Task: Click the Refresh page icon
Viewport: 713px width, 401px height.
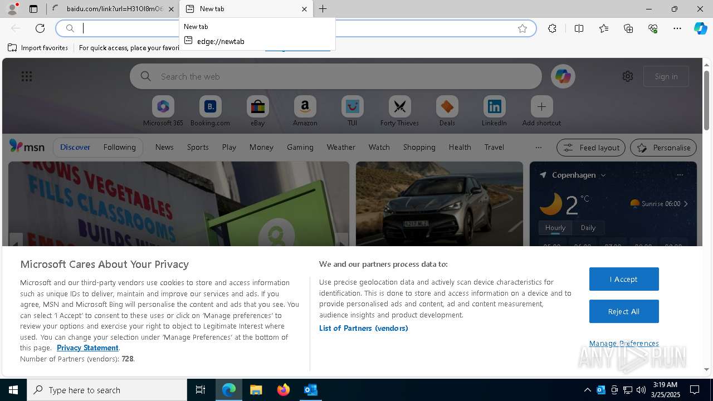Action: coord(40,28)
